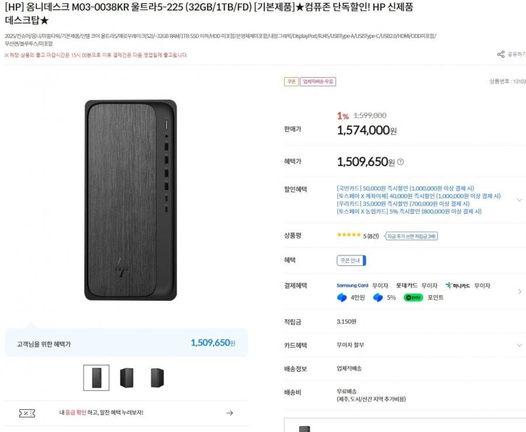Viewport: 526px width, 432px height.
Task: Open the 국민카드 50,000원 discount link
Action: [405, 188]
